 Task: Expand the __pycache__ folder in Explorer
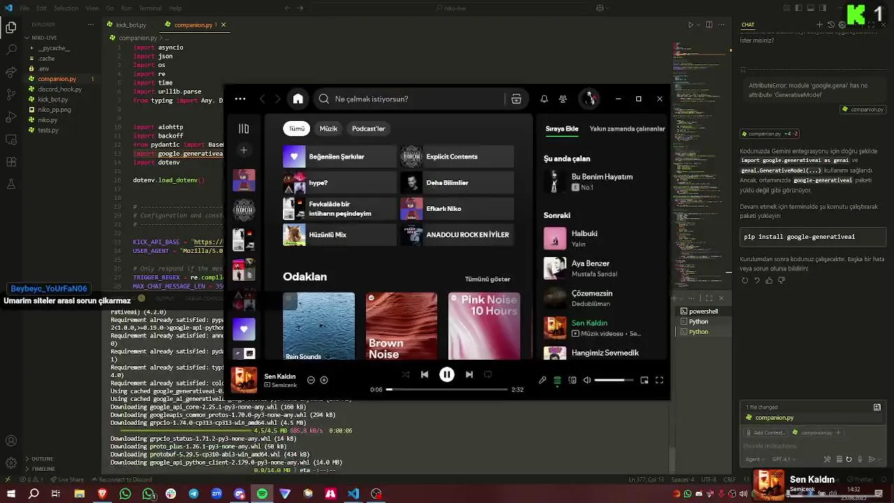[53, 48]
